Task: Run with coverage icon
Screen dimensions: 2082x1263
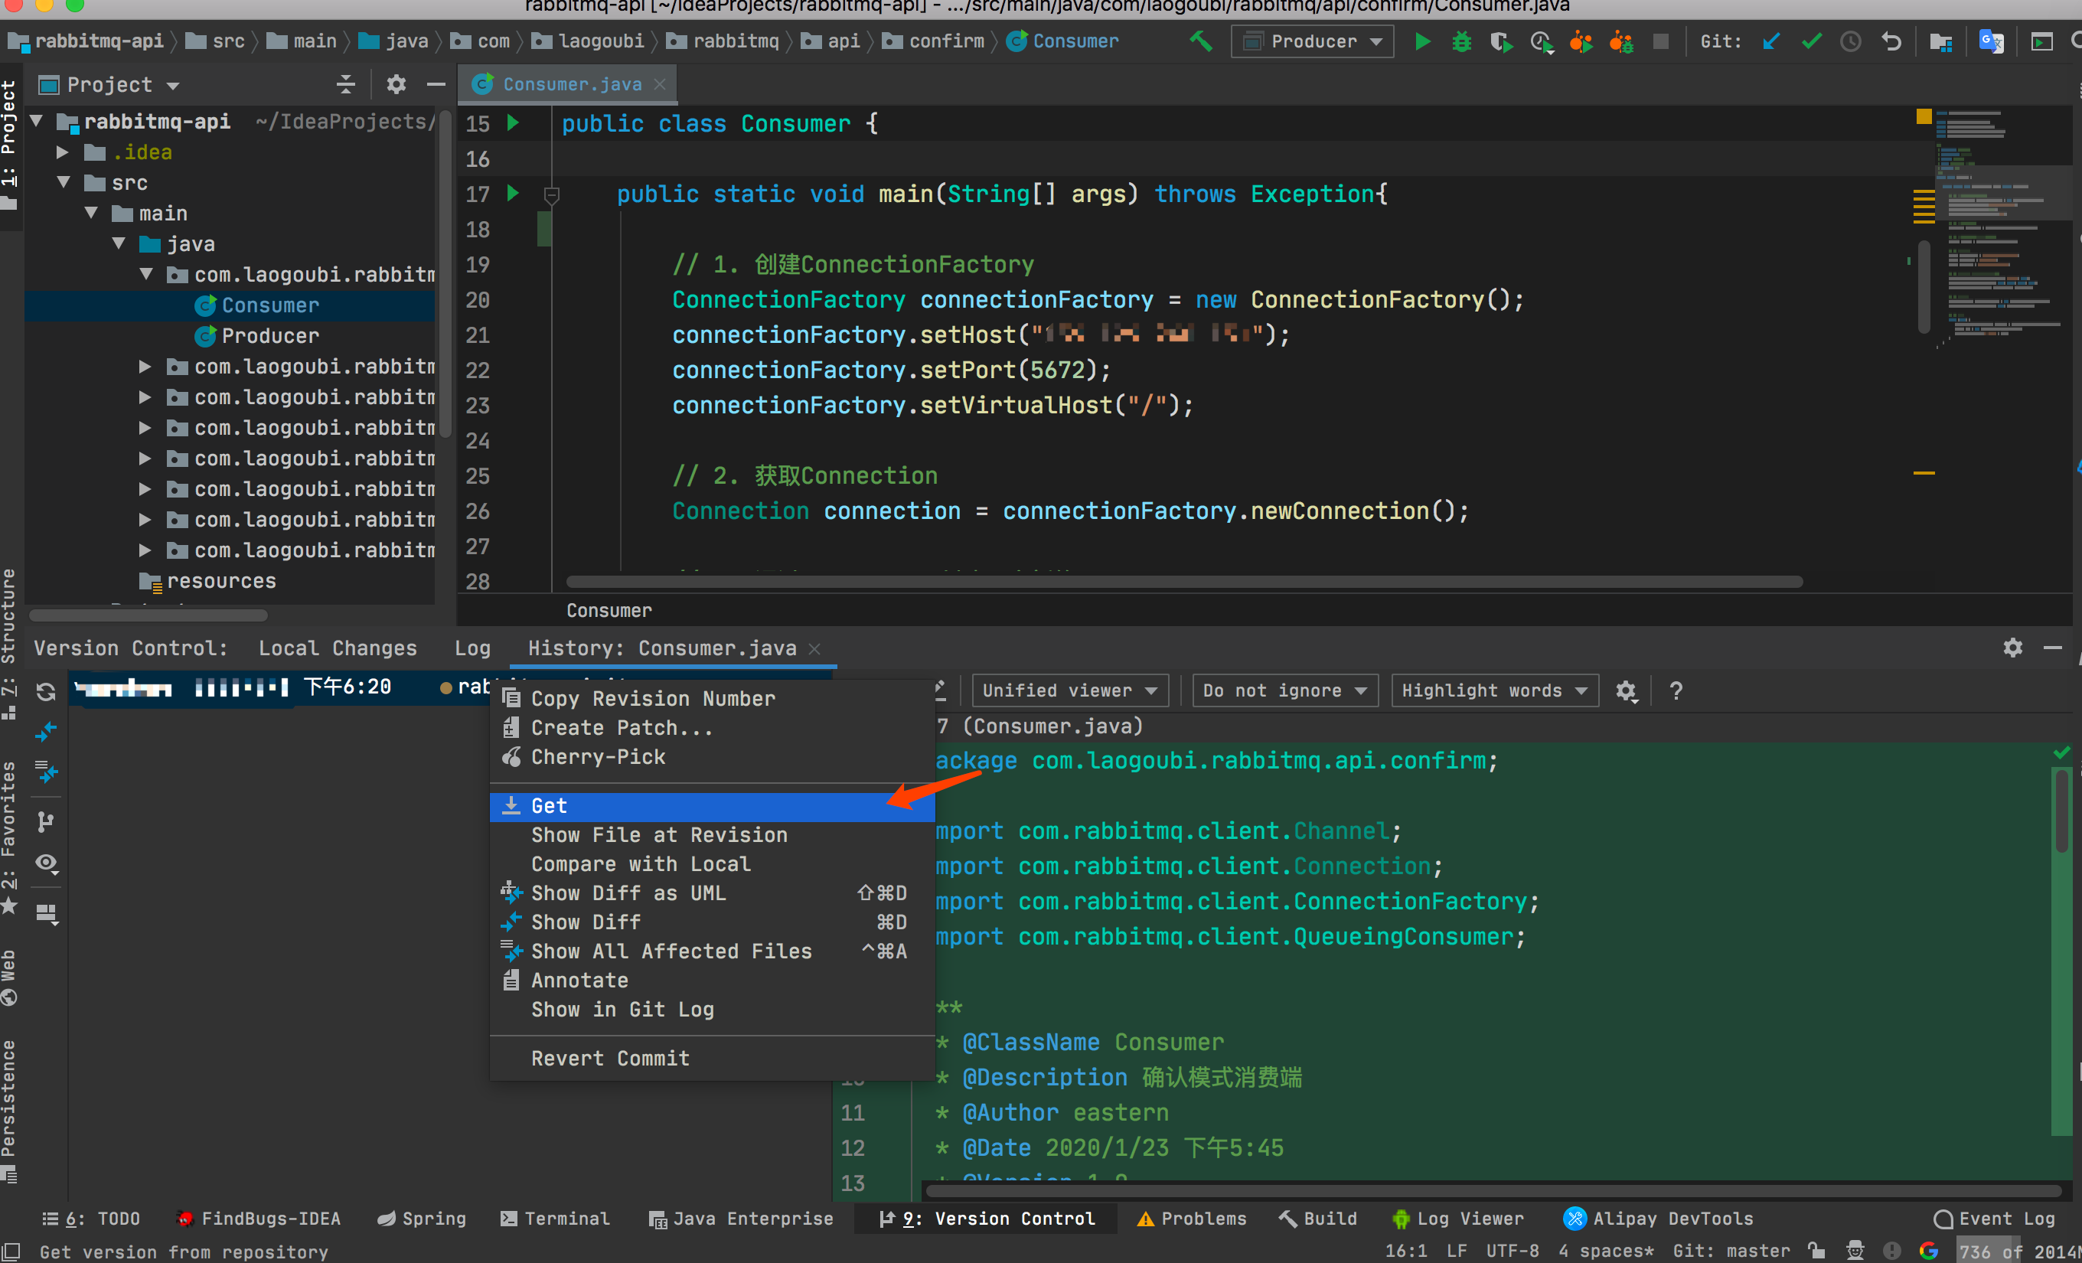Action: click(x=1501, y=41)
